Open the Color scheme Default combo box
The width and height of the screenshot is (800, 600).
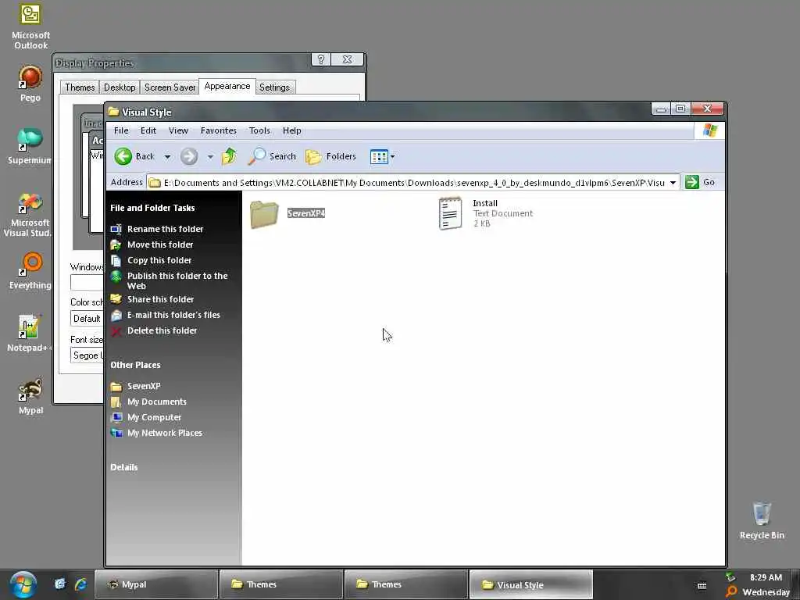click(87, 319)
